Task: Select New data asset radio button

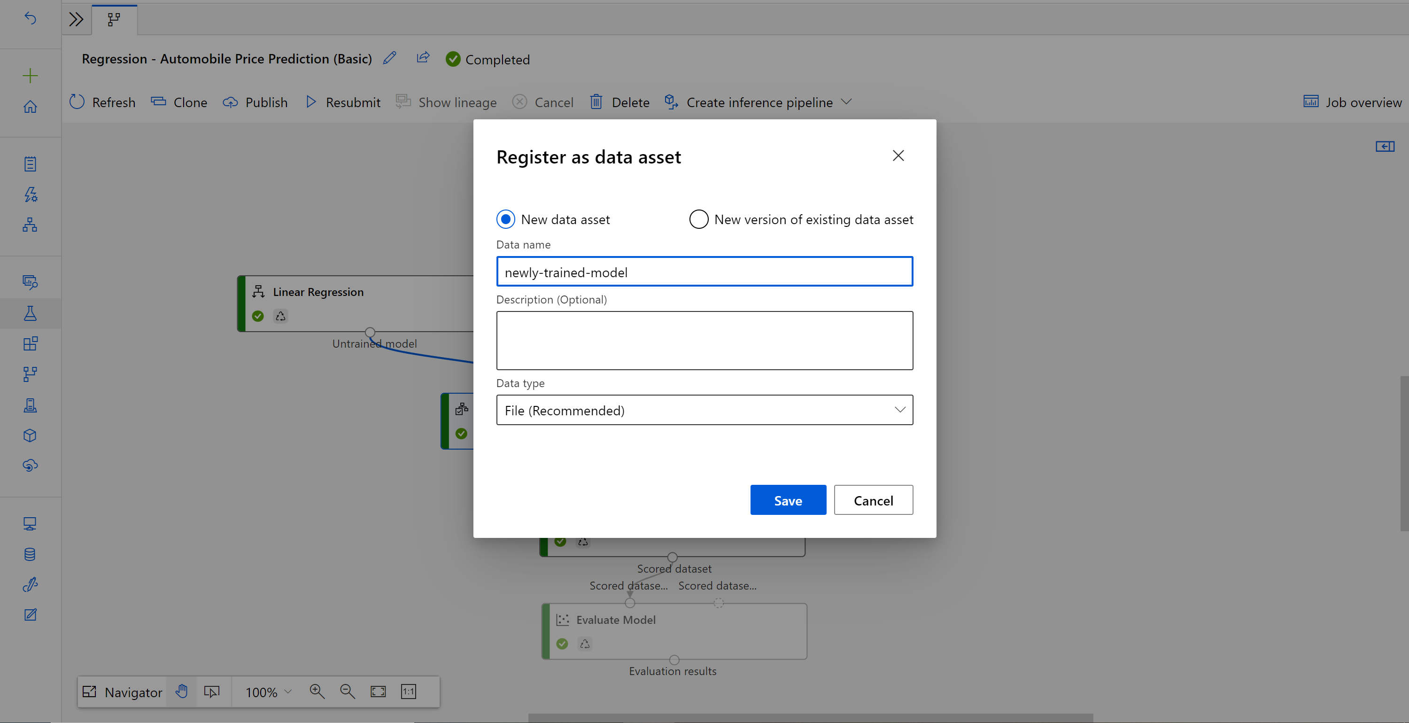Action: [x=506, y=218]
